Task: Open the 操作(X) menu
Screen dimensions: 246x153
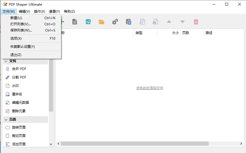Action: (x=40, y=11)
